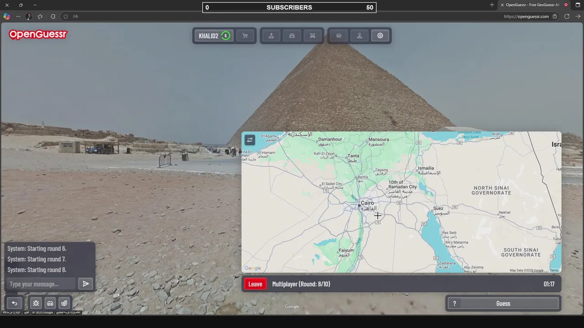Type your message chat field
The width and height of the screenshot is (584, 328).
[41, 284]
